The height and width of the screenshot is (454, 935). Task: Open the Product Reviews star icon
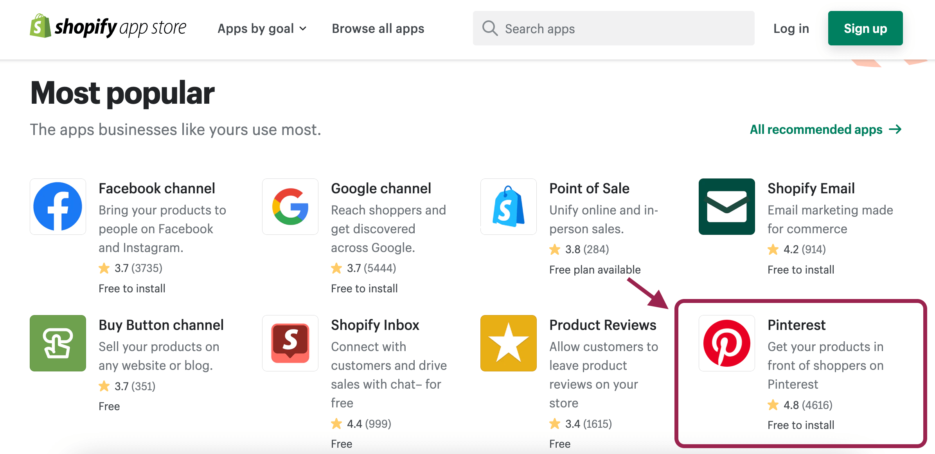tap(509, 343)
